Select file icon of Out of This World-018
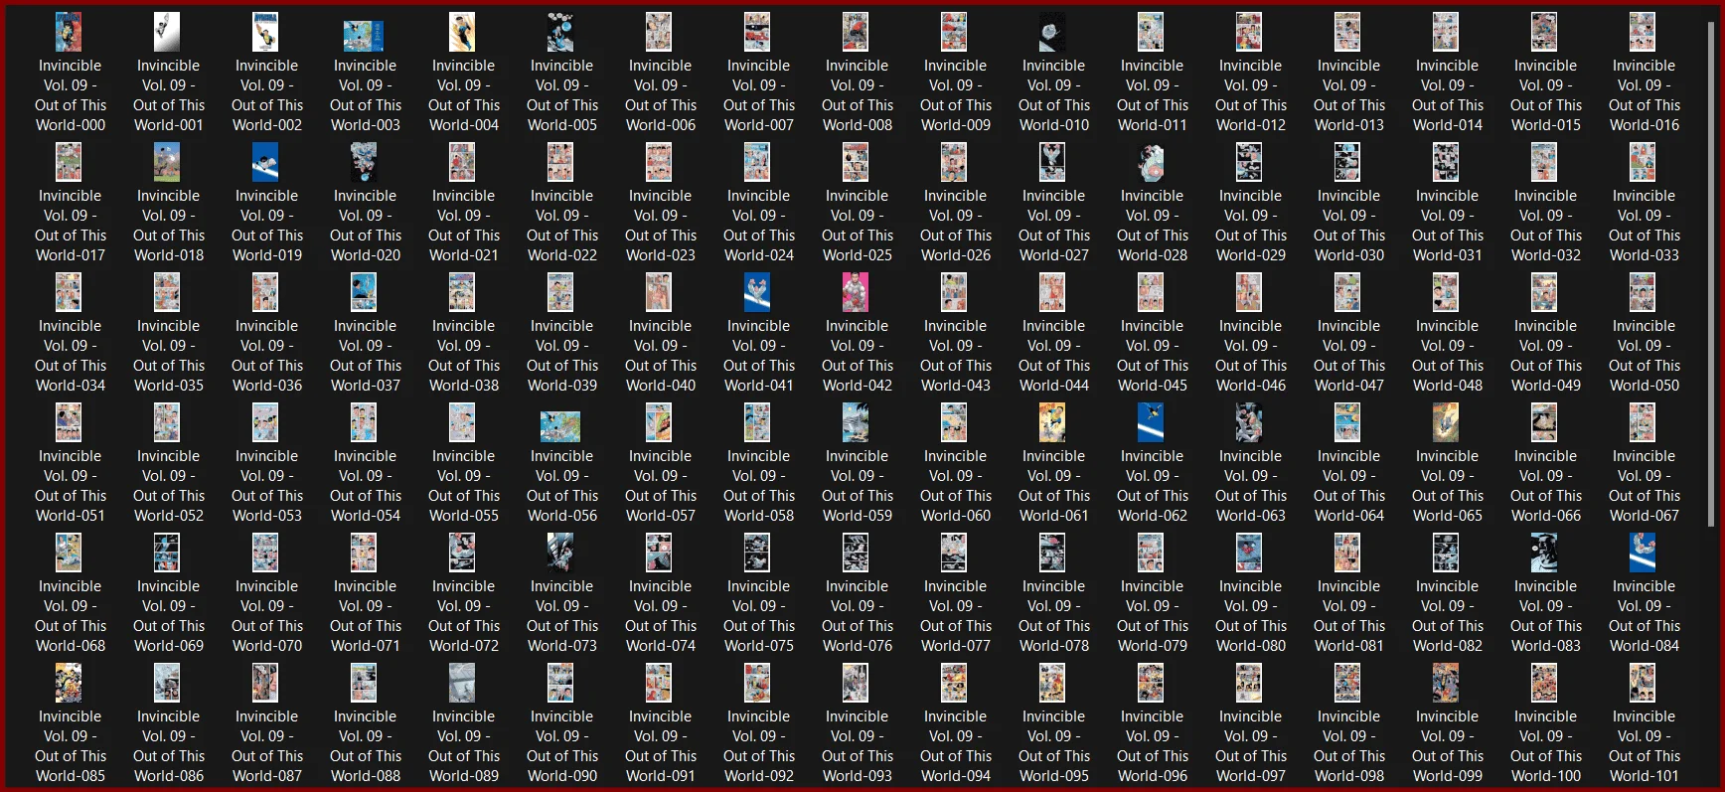The height and width of the screenshot is (792, 1725). (167, 163)
